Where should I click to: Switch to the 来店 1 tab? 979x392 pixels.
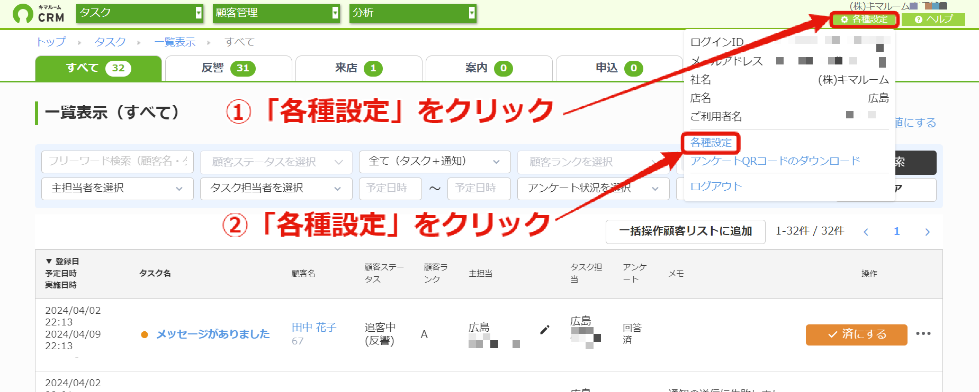point(359,68)
